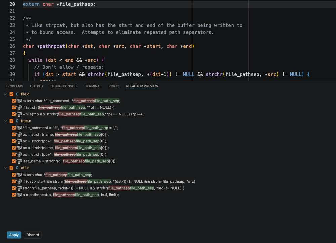Uncheck all changes in file.c
The width and height of the screenshot is (336, 243).
pyautogui.click(x=11, y=94)
